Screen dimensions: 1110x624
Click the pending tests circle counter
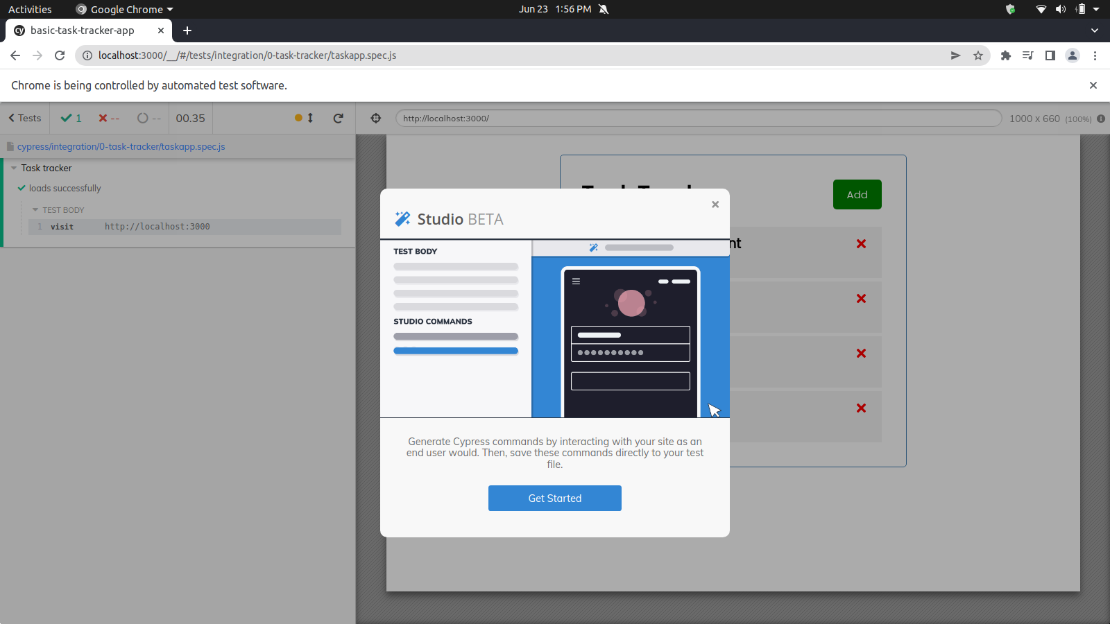pos(148,118)
